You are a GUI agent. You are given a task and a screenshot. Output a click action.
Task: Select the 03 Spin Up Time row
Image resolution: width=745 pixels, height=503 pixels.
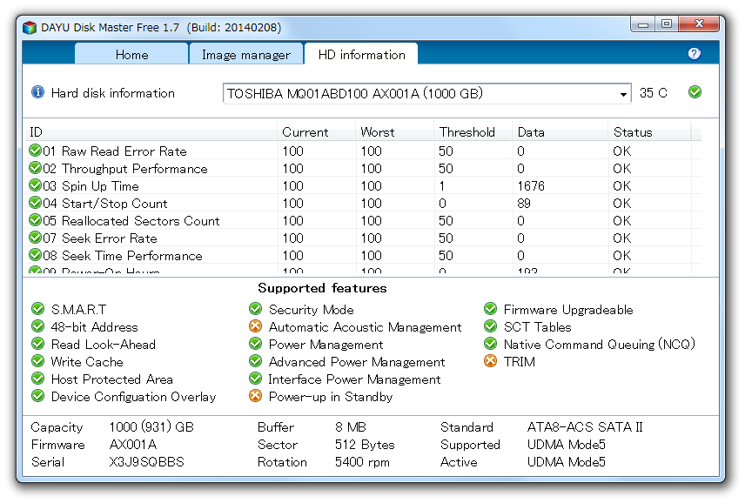[x=364, y=185]
